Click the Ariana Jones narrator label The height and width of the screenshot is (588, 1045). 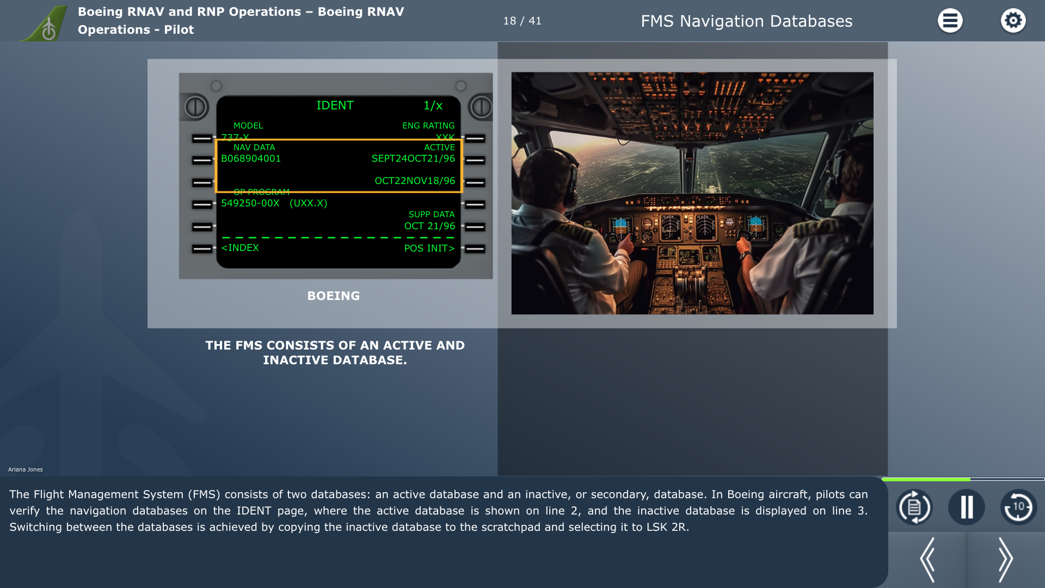[x=26, y=469]
